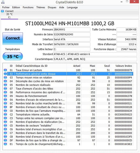Viewport: 140px width, 153px height.
Task: Click the power-on count value 1313 x
Action: (127, 44)
